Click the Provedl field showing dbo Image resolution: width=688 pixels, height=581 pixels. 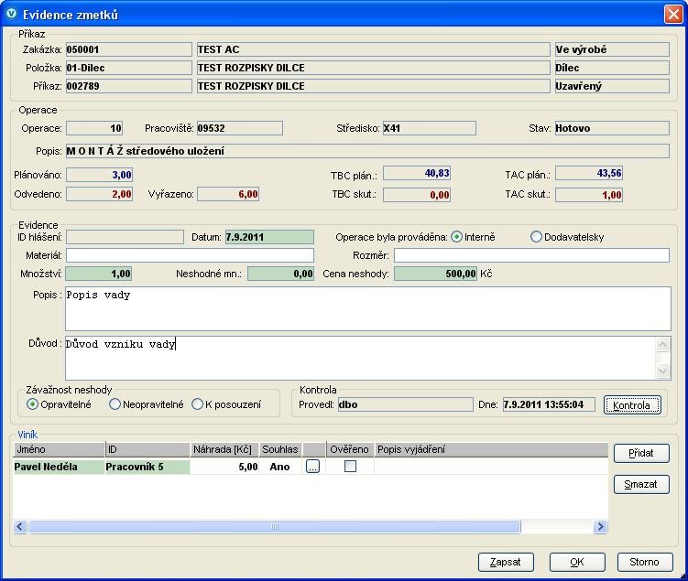(406, 404)
